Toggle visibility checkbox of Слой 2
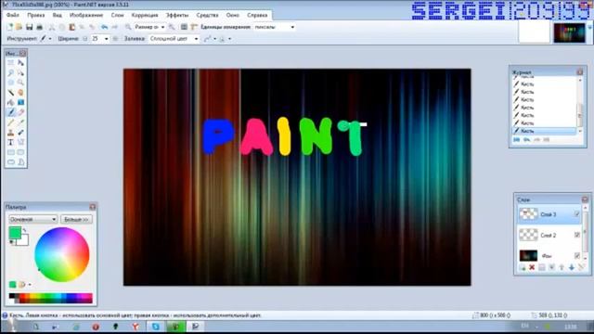 (x=577, y=235)
